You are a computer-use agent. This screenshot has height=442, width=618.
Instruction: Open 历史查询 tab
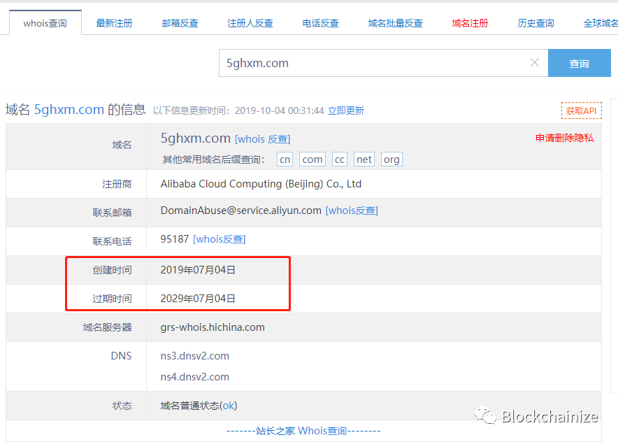tap(536, 23)
